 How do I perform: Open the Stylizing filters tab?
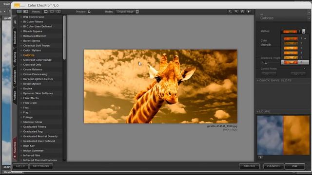(15, 57)
